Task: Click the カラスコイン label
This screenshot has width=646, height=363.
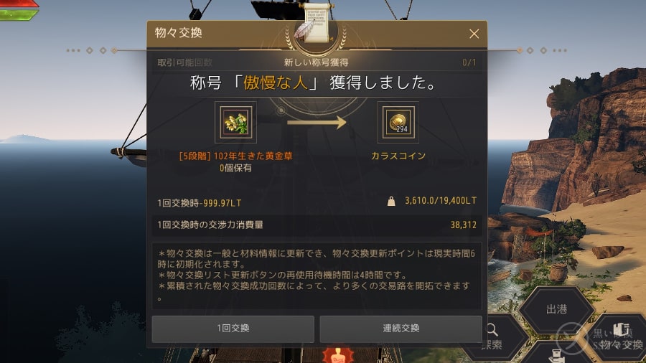Action: pos(398,156)
